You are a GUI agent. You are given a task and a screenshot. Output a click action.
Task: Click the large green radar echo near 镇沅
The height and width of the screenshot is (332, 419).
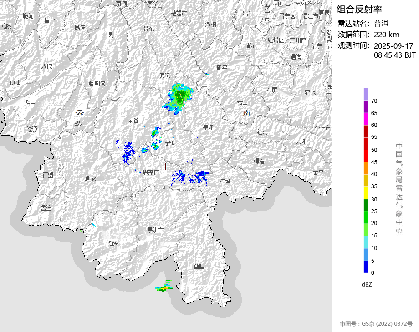(x=179, y=98)
